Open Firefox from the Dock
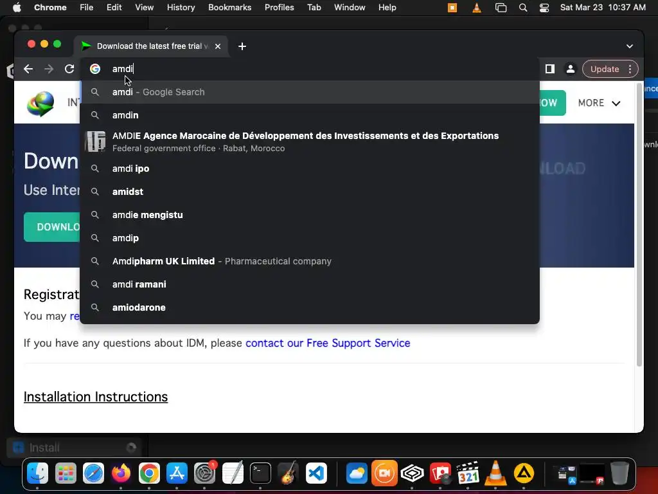 pyautogui.click(x=121, y=474)
